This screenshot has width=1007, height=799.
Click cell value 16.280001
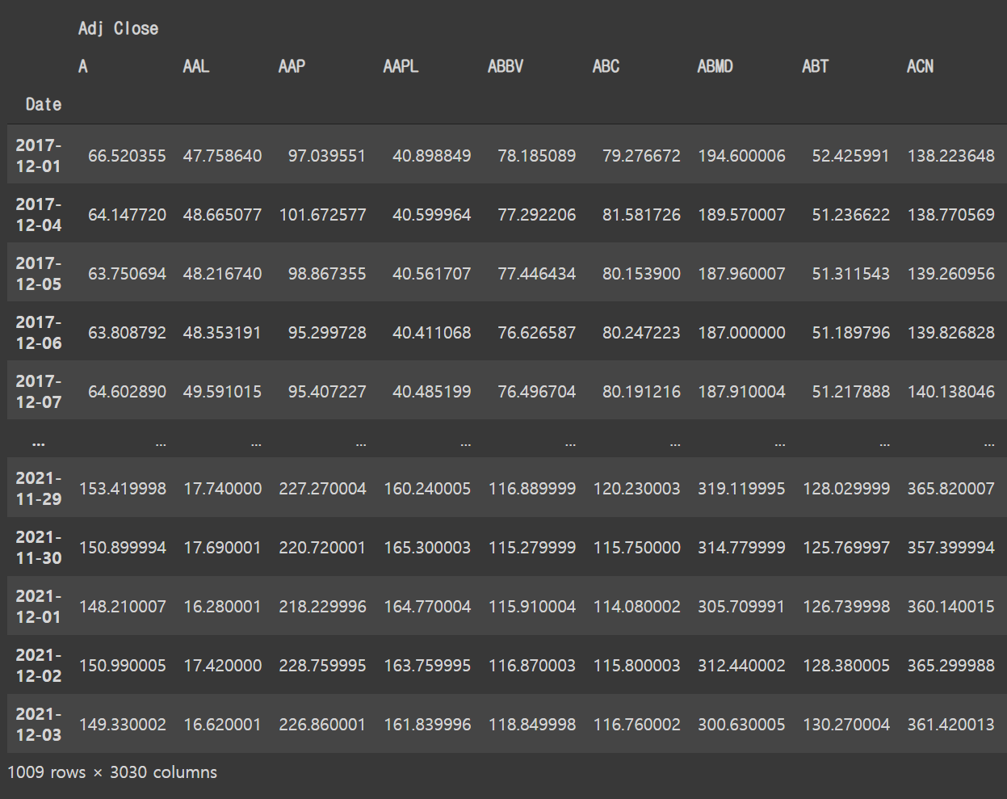pos(223,607)
